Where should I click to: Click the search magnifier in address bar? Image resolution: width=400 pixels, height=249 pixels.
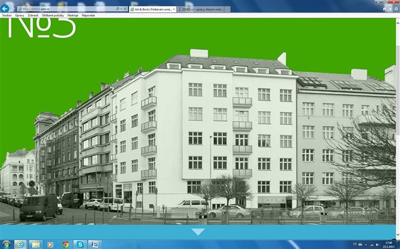tap(117, 9)
